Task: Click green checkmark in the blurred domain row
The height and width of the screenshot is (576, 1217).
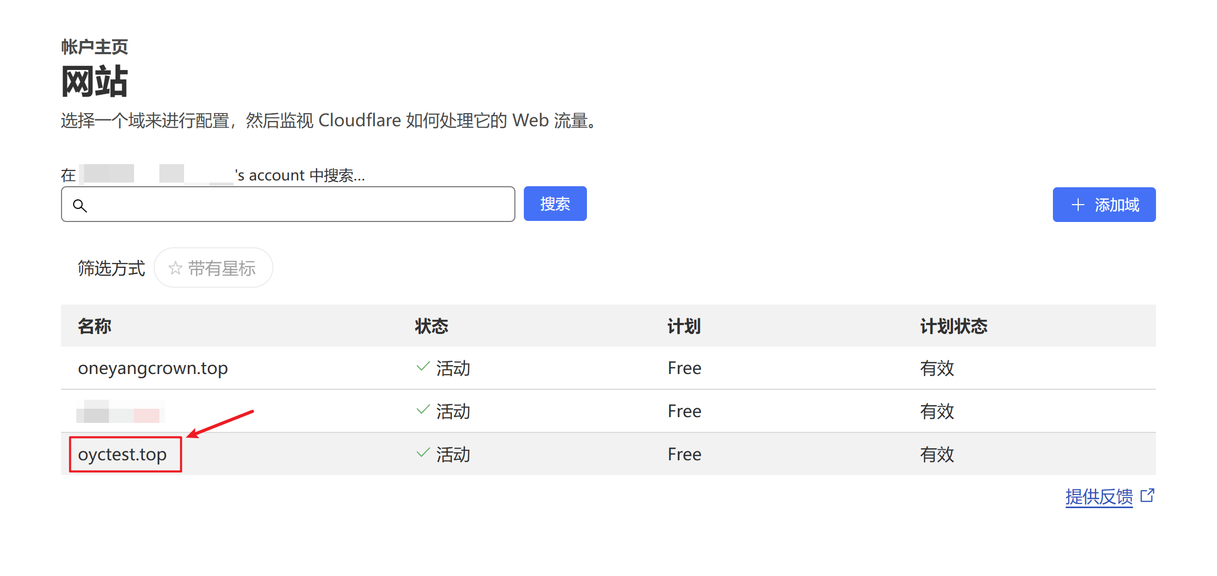Action: (x=423, y=410)
